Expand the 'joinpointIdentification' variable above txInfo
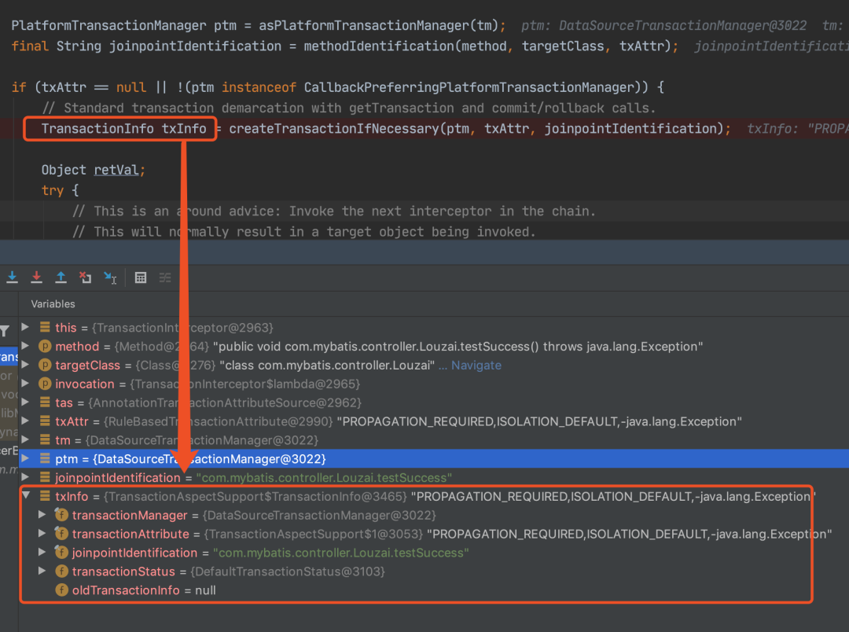 (x=25, y=477)
